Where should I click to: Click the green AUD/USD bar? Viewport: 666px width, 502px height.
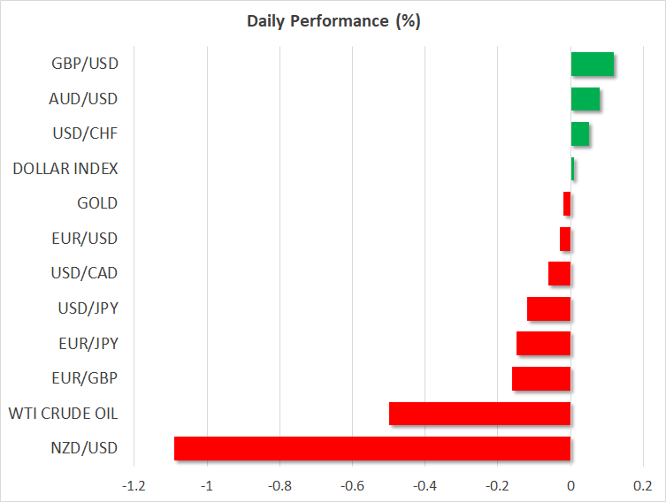(585, 99)
